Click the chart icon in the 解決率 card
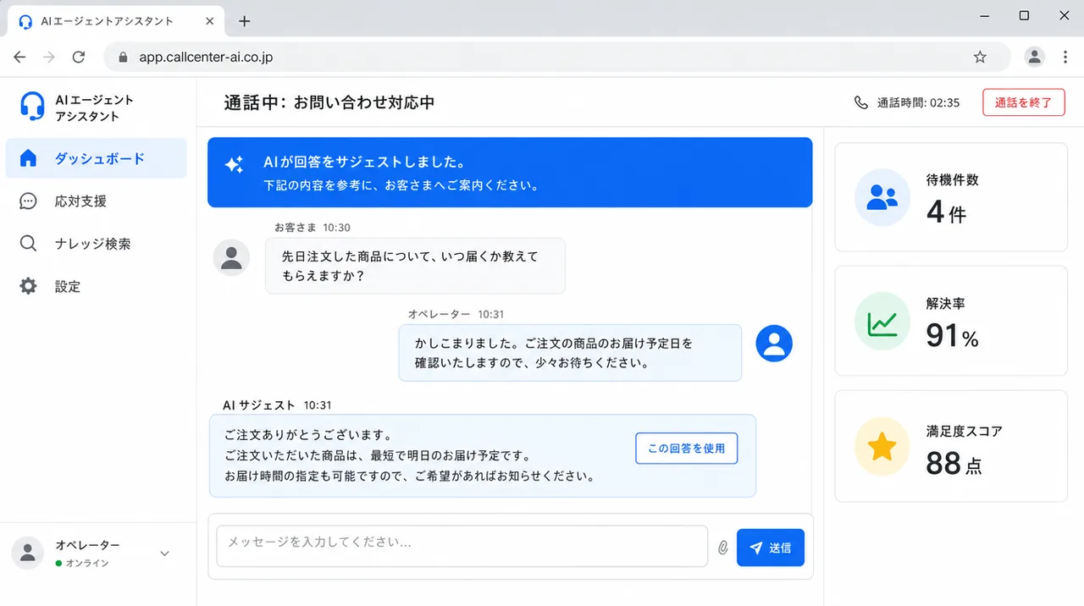The height and width of the screenshot is (606, 1084). coord(882,322)
